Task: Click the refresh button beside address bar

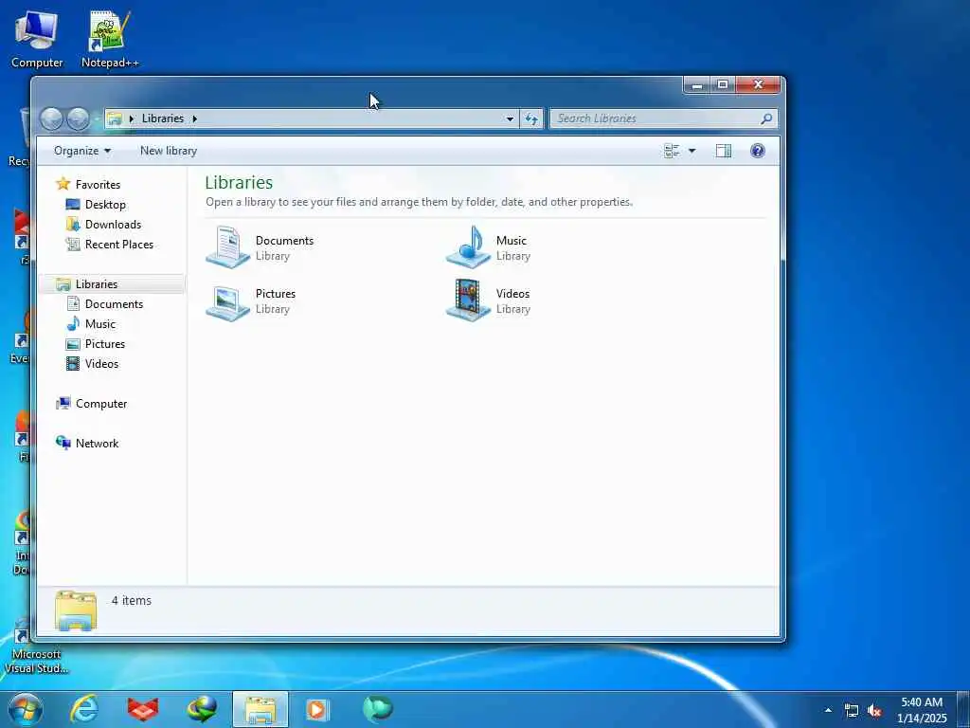Action: coord(531,118)
